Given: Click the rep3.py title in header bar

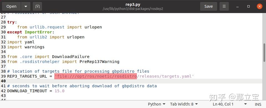Looking at the screenshot, I should tap(133, 5).
